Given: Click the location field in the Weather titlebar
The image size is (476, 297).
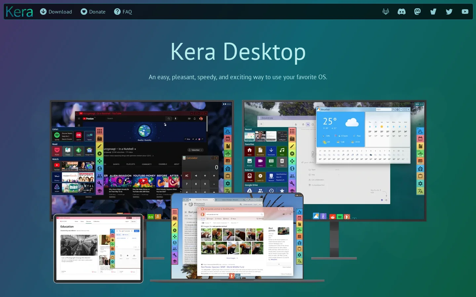Looking at the screenshot, I should coord(383,110).
